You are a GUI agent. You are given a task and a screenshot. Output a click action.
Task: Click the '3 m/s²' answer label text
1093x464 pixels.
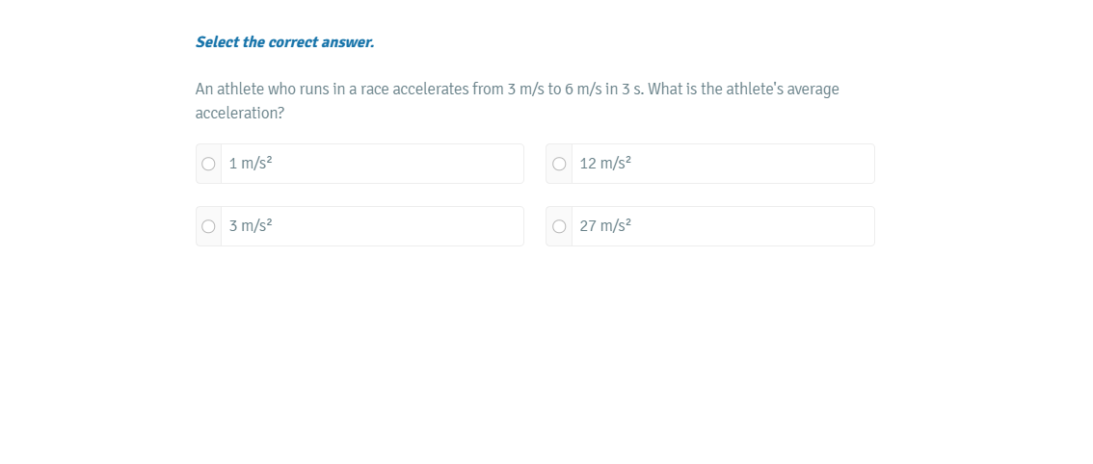[x=251, y=226]
